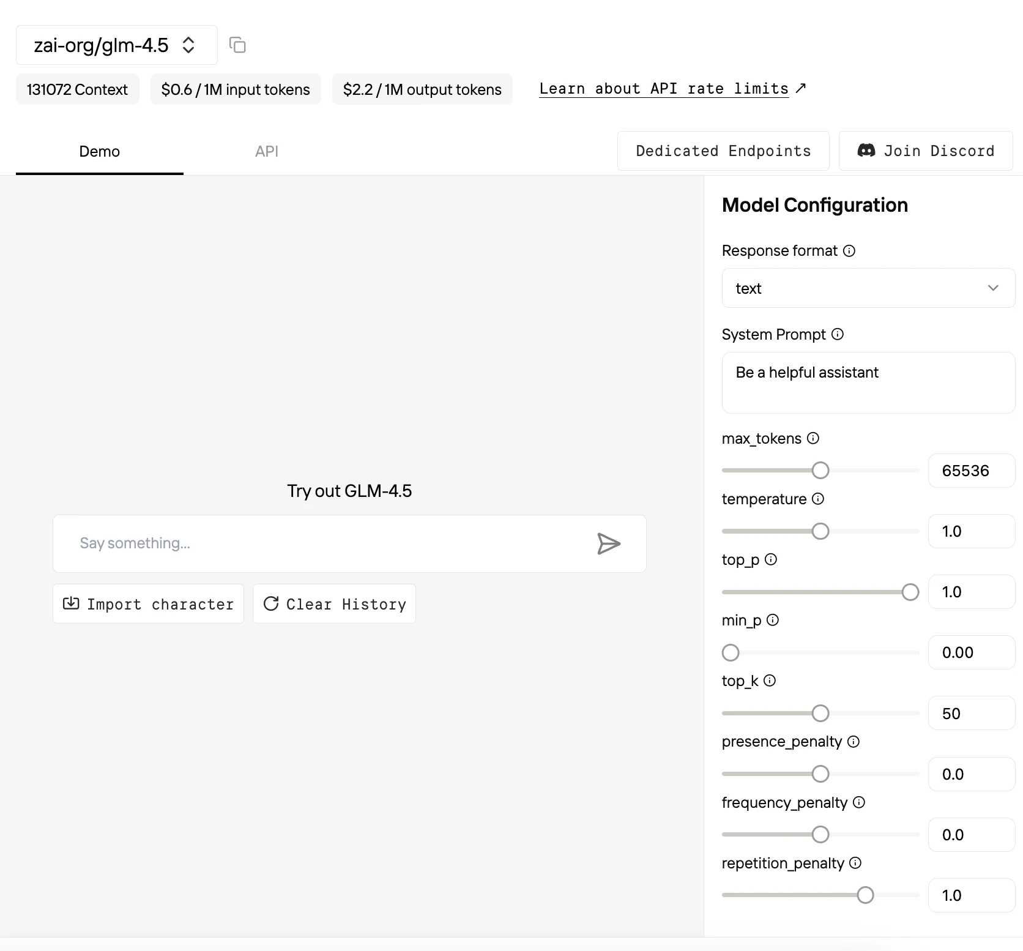The image size is (1023, 951).
Task: Click the Try out GLM-4.5 text
Action: coord(349,491)
